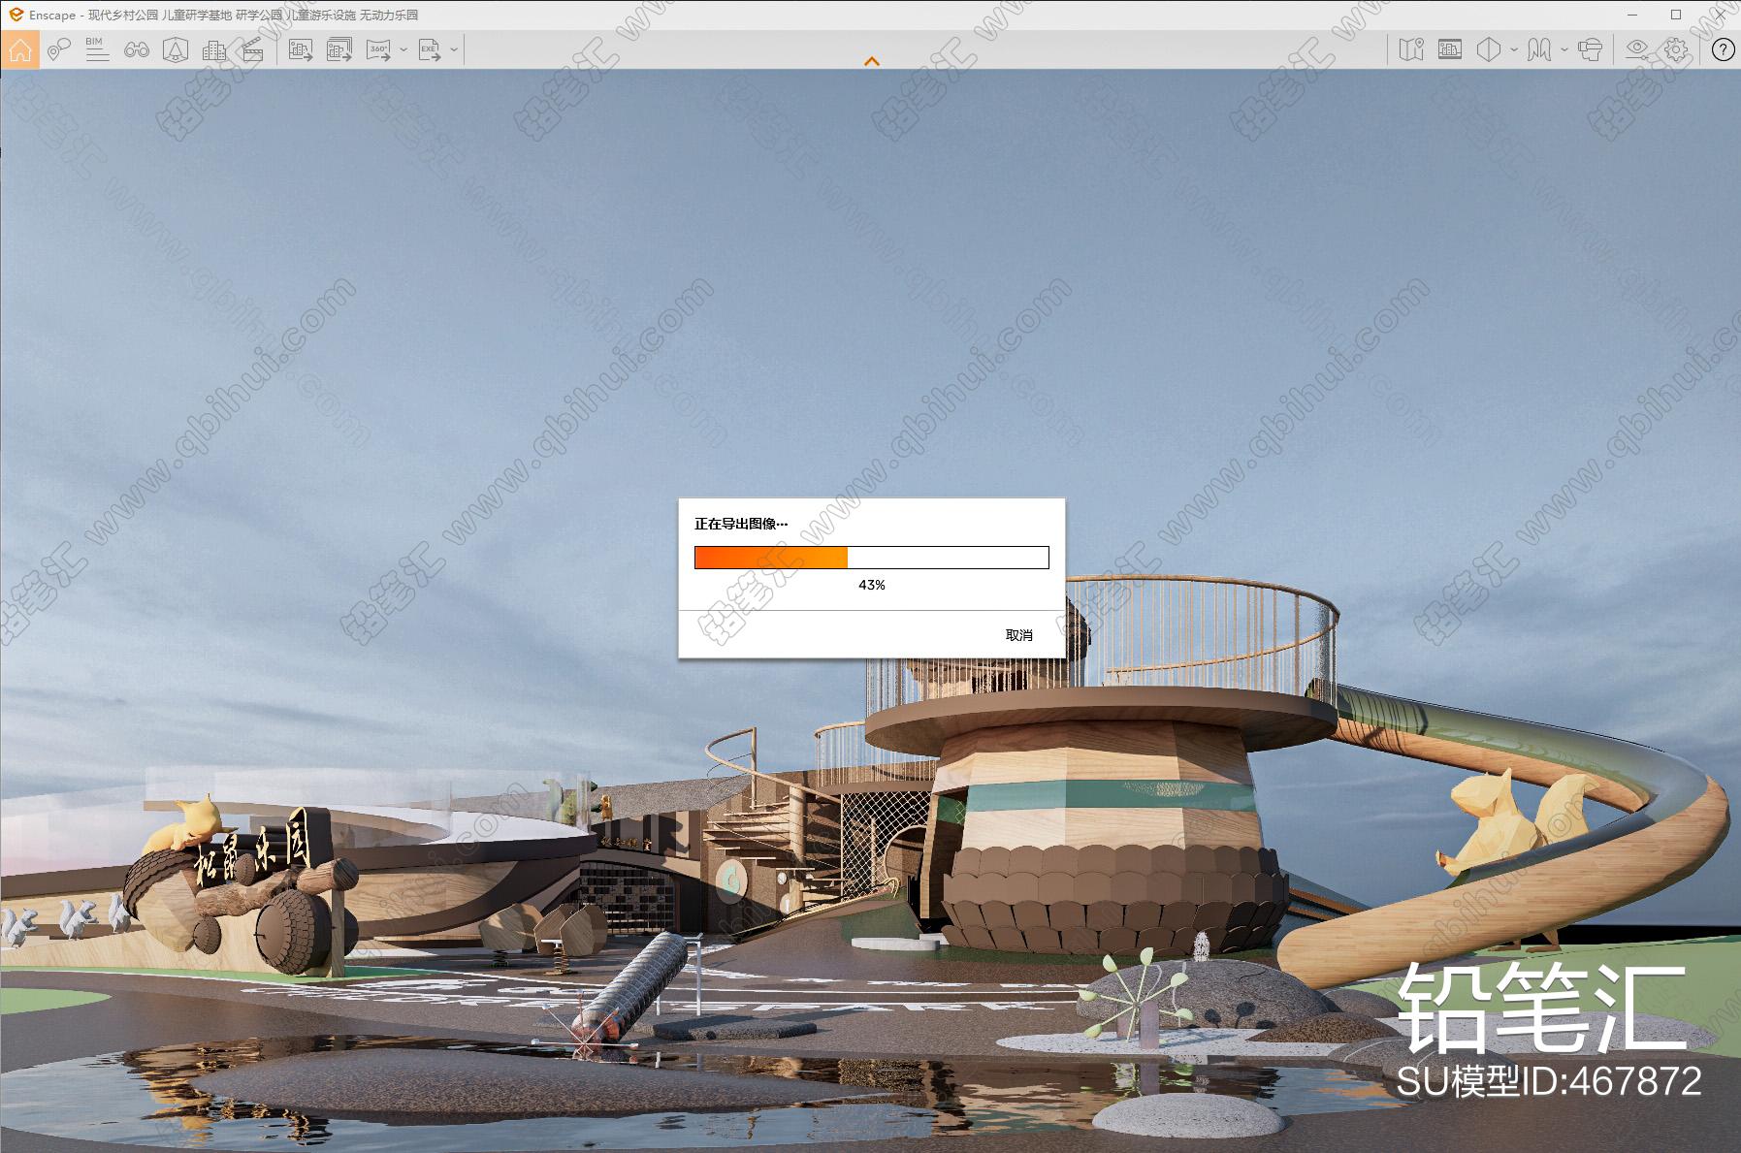Click the batch rendering export icon
The width and height of the screenshot is (1741, 1153).
pos(339,48)
